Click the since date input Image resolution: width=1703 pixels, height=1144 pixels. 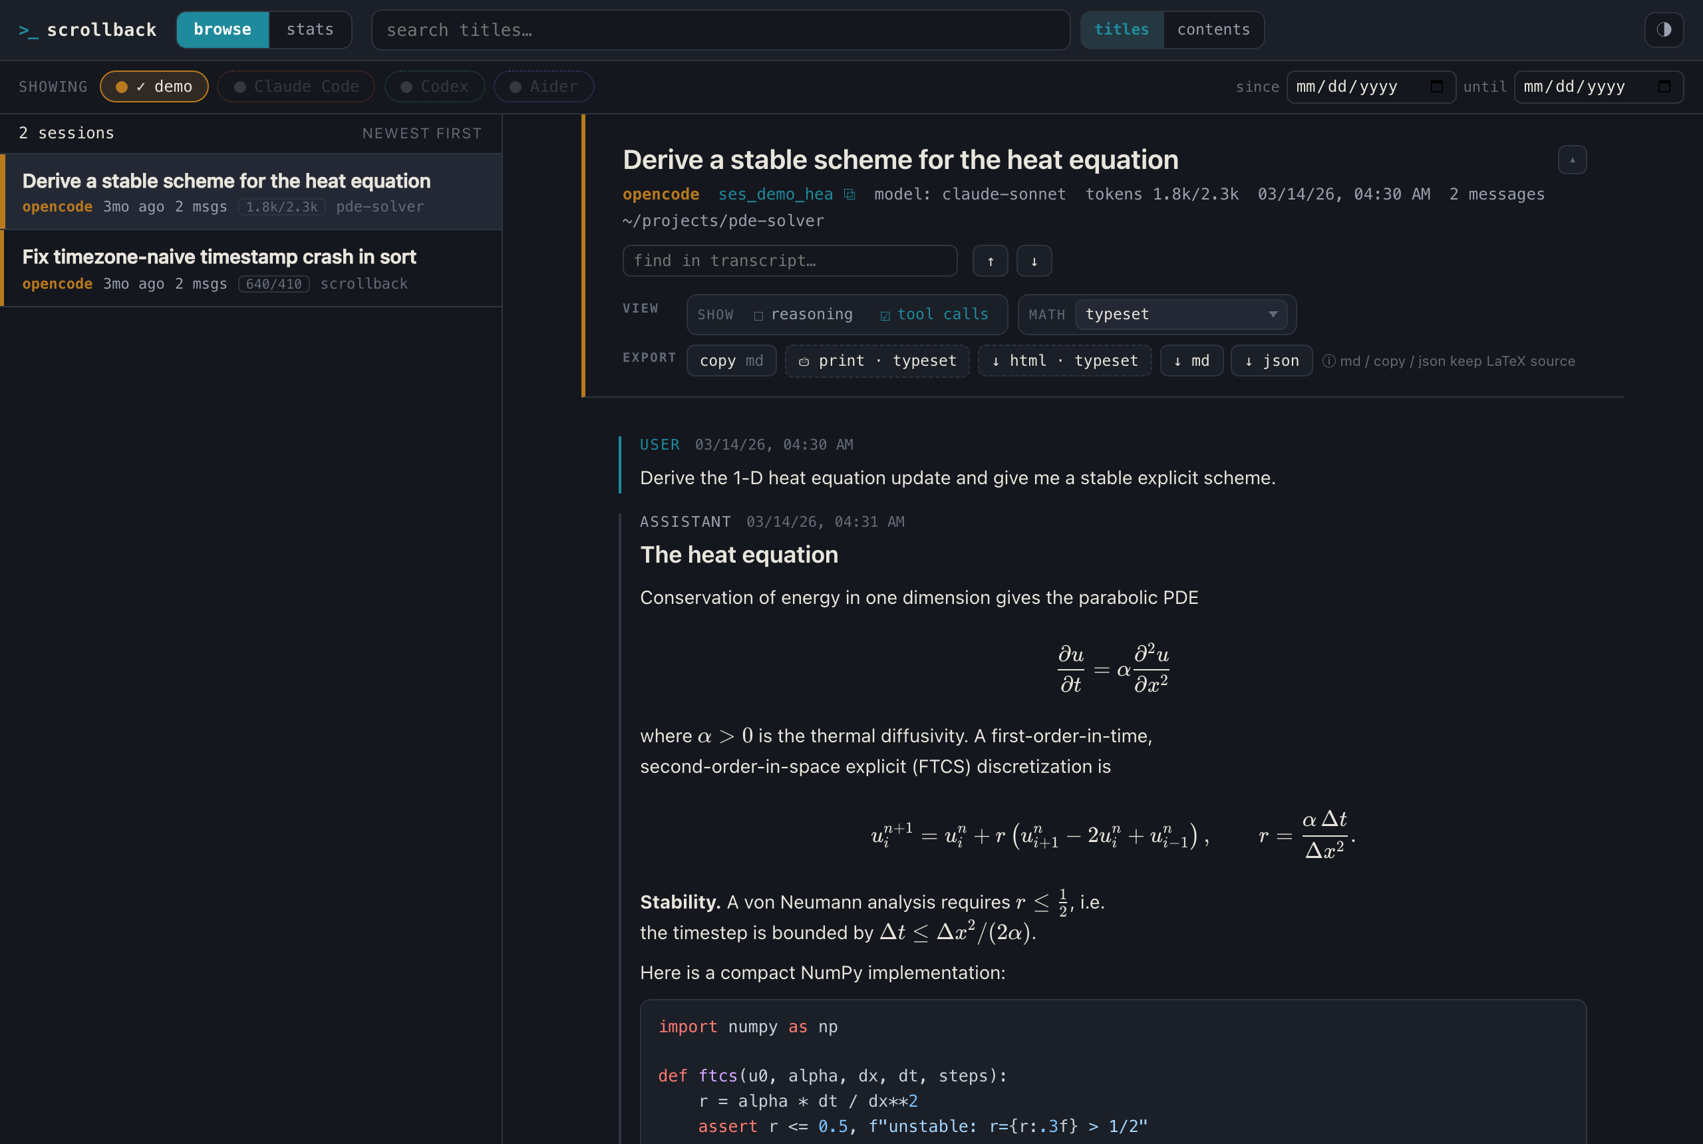point(1370,87)
